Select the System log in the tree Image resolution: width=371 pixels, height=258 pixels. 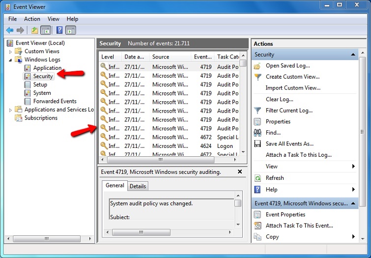42,93
